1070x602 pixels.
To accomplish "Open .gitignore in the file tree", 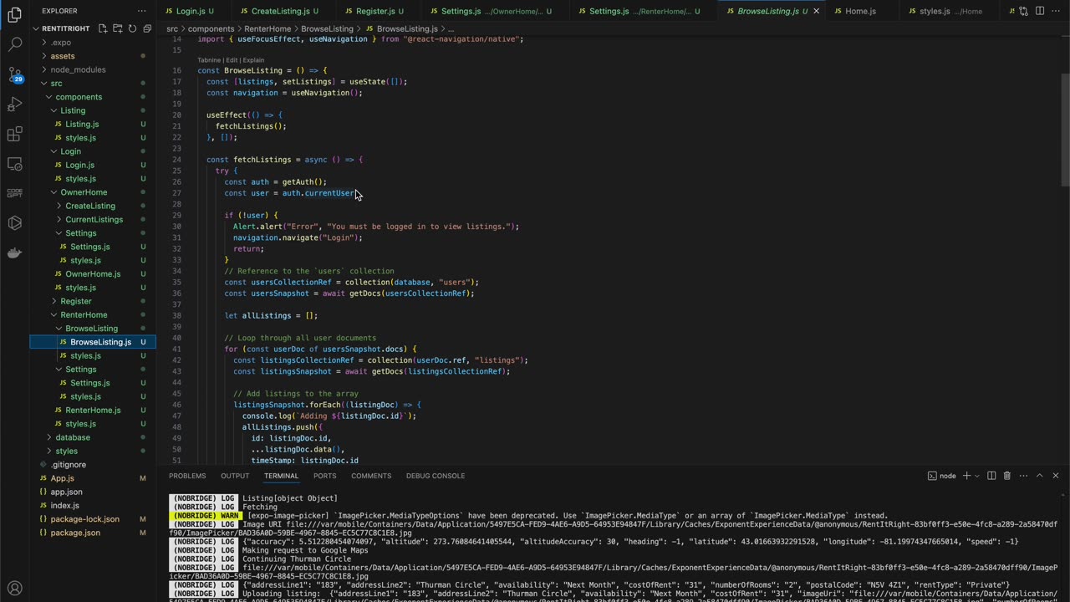I will point(92,464).
